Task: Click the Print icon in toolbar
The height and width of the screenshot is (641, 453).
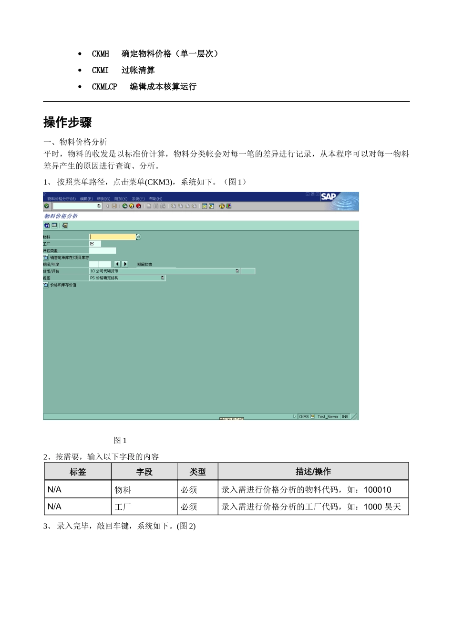Action: pos(149,206)
